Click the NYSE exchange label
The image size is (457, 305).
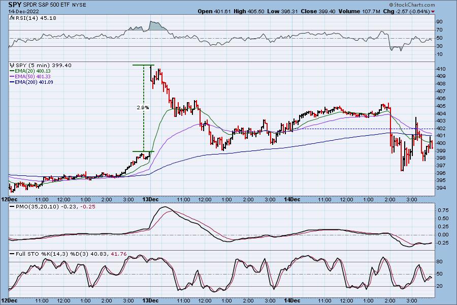79,5
